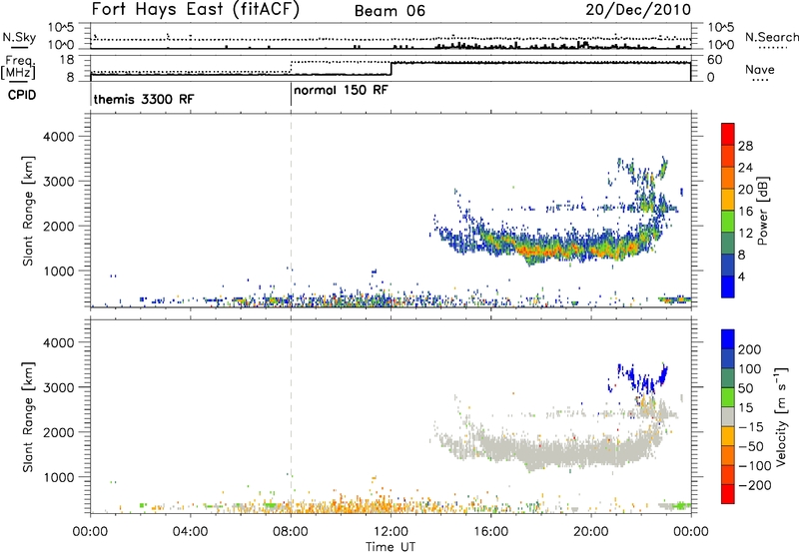Click the '18' frequency axis tick

coord(67,60)
